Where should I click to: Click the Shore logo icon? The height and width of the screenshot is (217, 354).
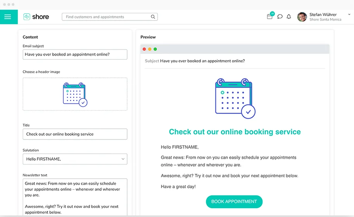[27, 17]
